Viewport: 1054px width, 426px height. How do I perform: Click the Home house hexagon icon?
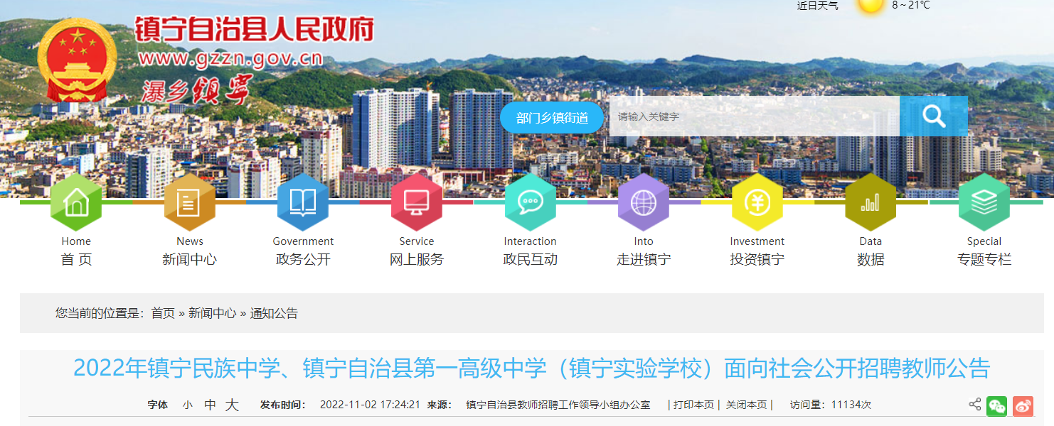(x=76, y=202)
